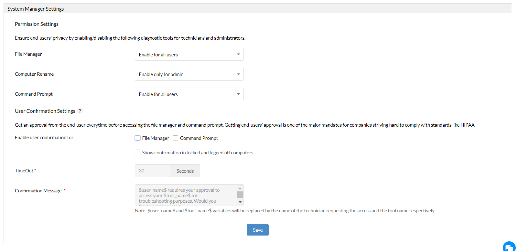The width and height of the screenshot is (518, 251).
Task: Click the Seconds unit label
Action: tap(185, 171)
